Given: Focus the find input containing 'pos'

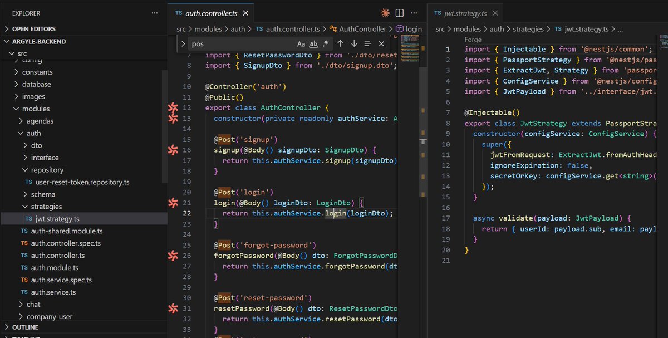Looking at the screenshot, I should [x=242, y=43].
